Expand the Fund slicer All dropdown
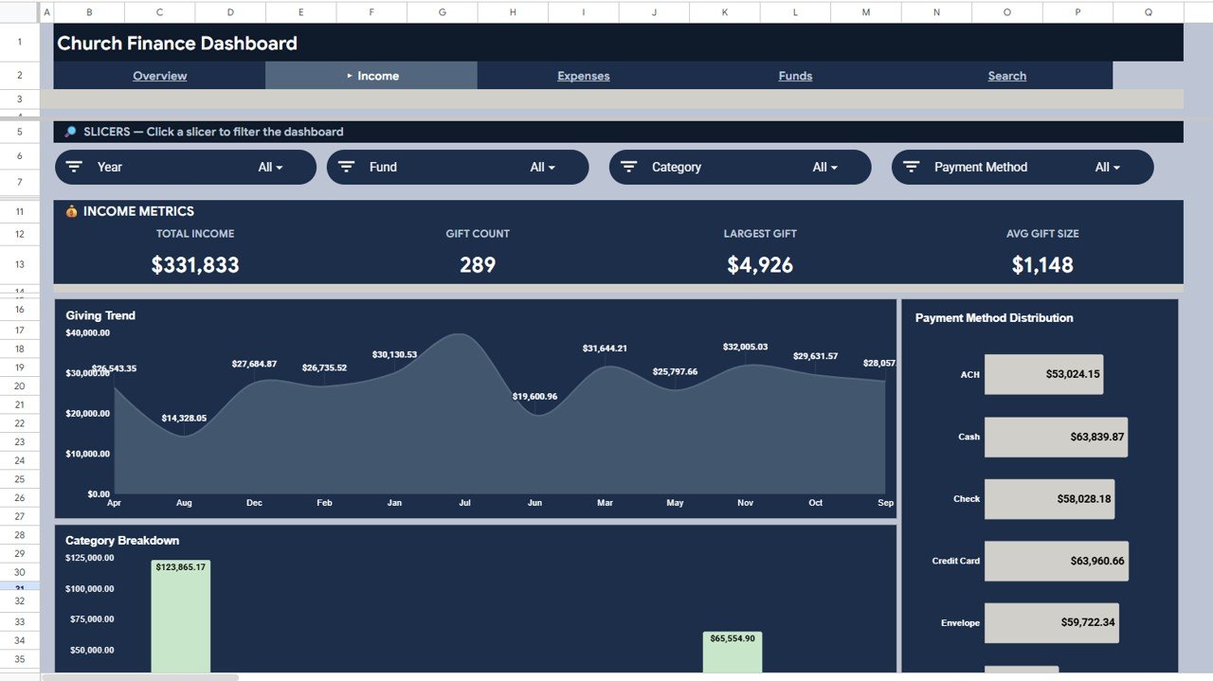1213x681 pixels. tap(543, 167)
